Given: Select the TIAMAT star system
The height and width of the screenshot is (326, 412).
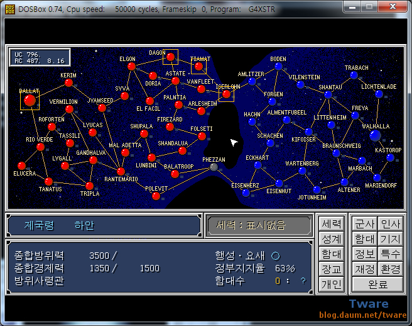Looking at the screenshot, I should coord(198,66).
